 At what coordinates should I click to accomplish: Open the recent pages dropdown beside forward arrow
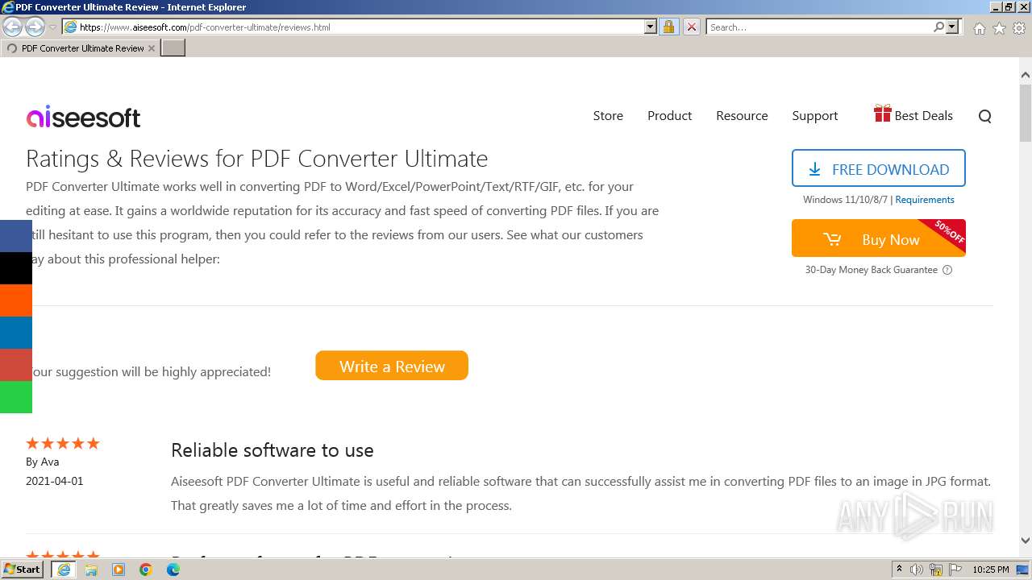point(52,27)
